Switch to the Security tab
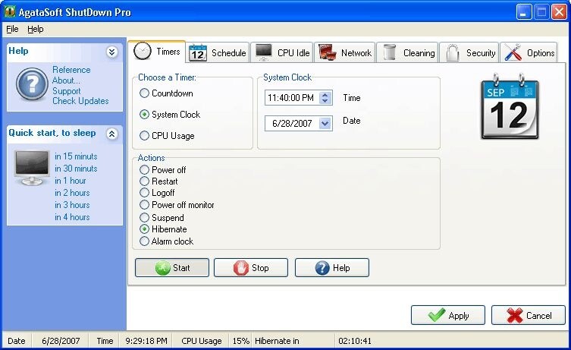The width and height of the screenshot is (571, 350). tap(469, 53)
